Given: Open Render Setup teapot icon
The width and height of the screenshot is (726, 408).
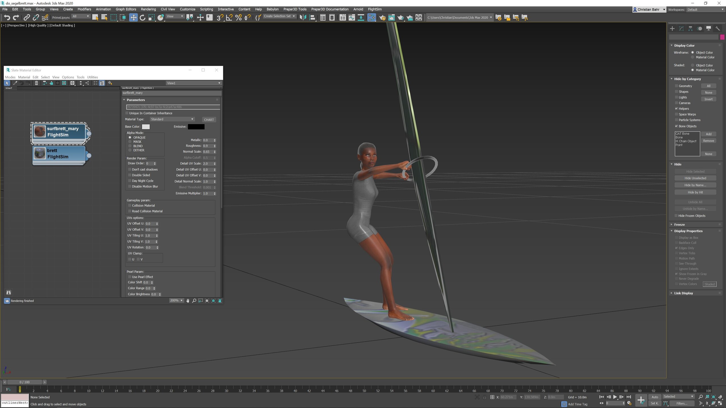Looking at the screenshot, I should [x=382, y=18].
